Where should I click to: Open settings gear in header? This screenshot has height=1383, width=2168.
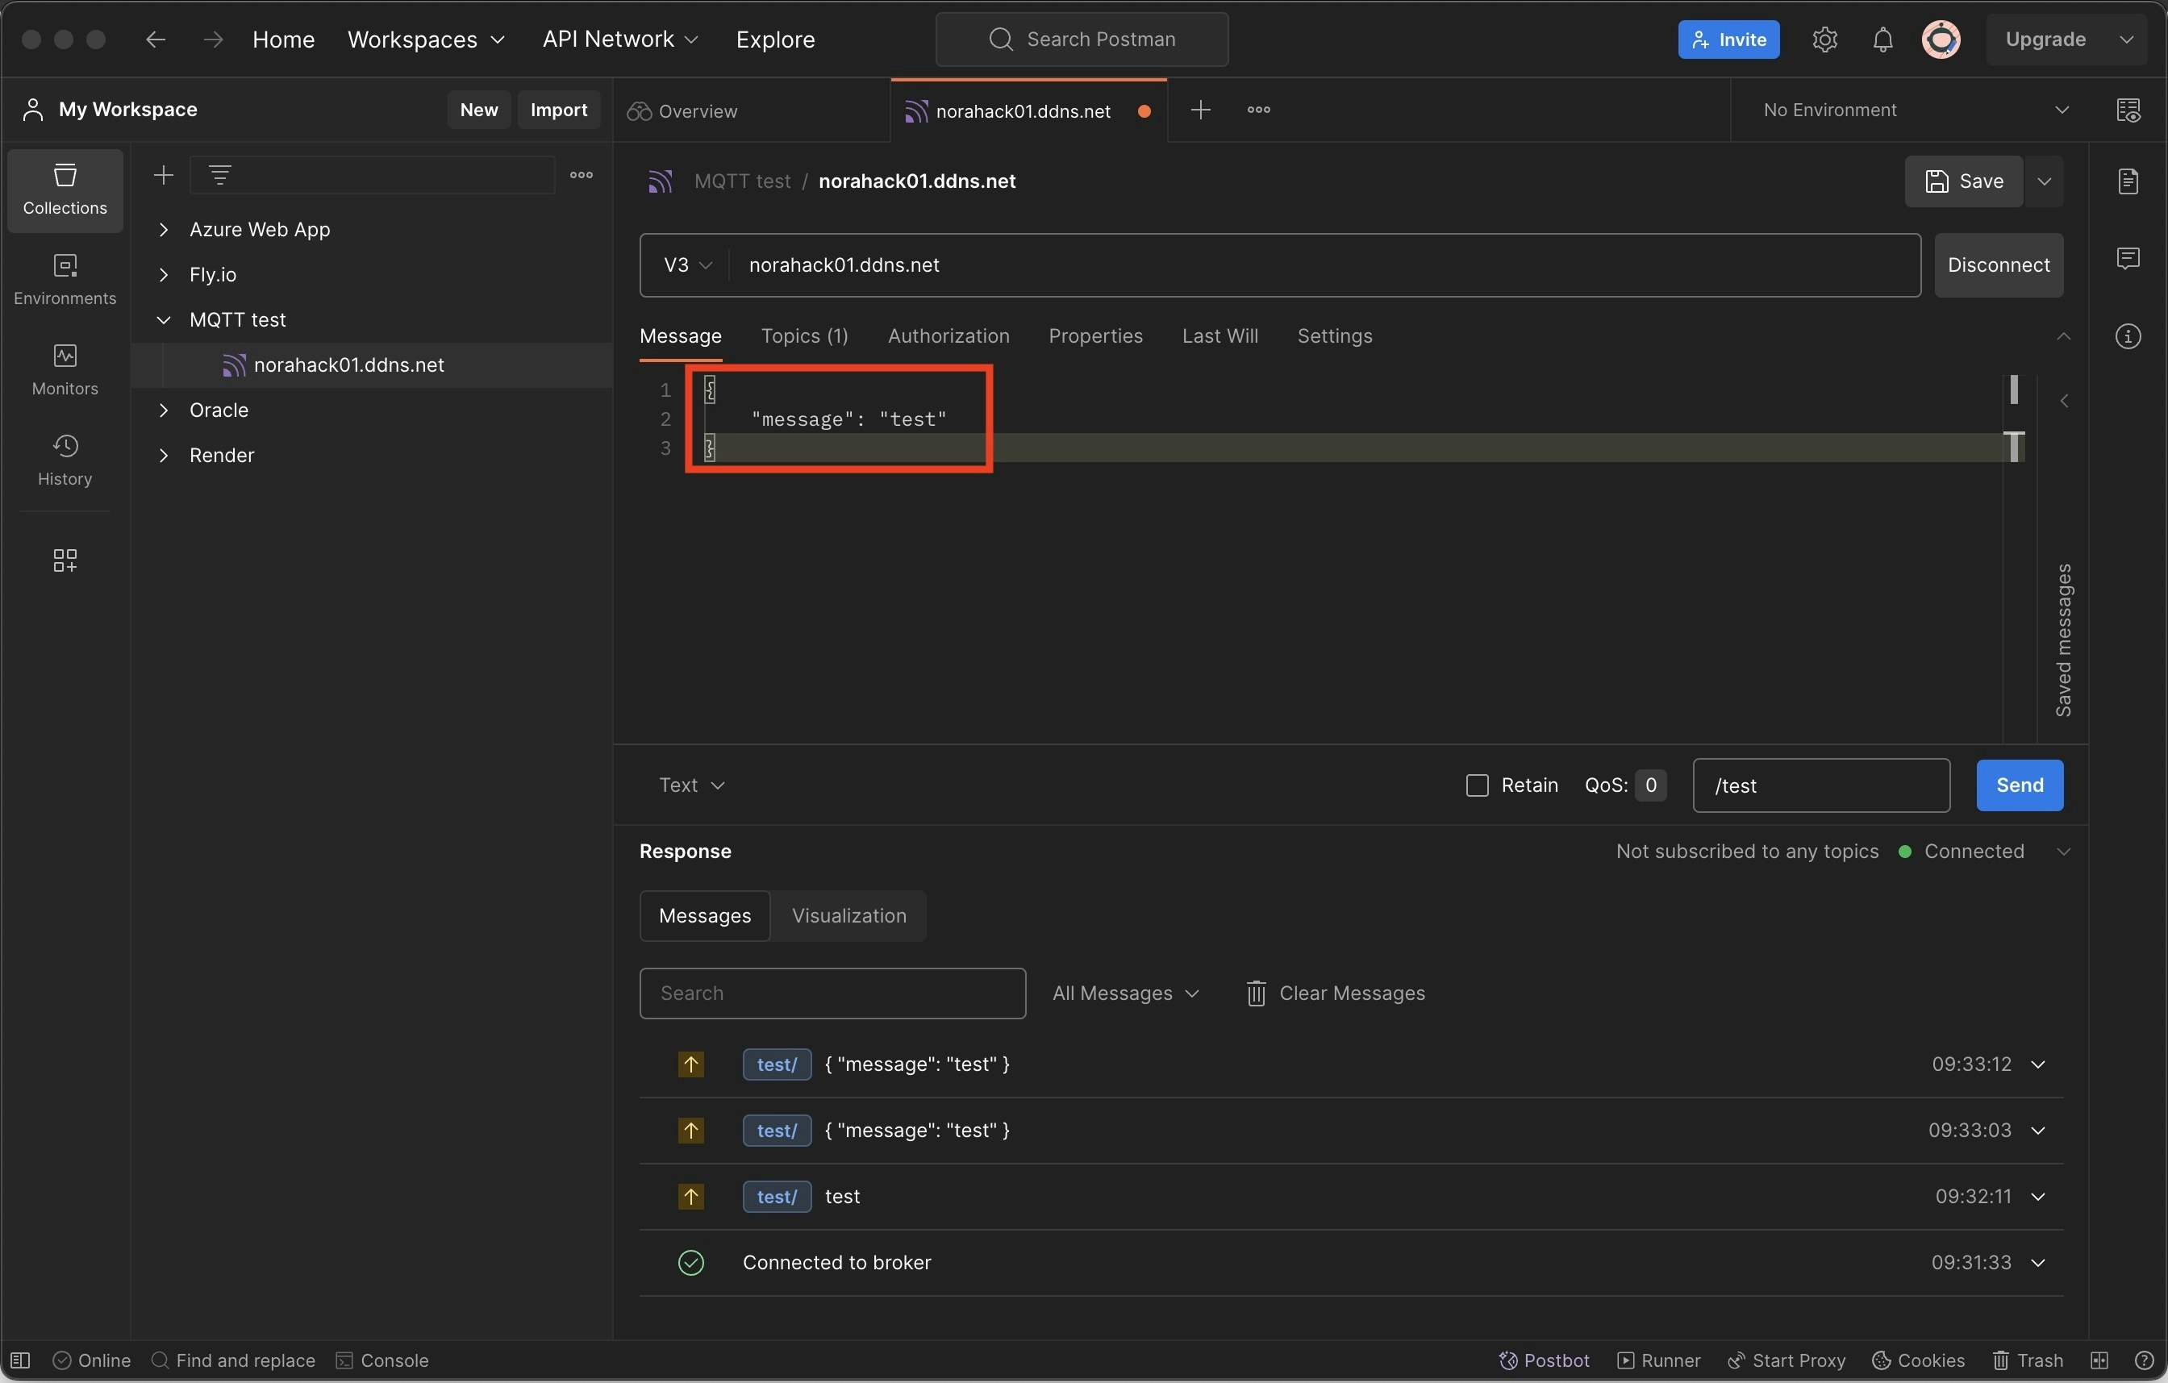click(1824, 40)
